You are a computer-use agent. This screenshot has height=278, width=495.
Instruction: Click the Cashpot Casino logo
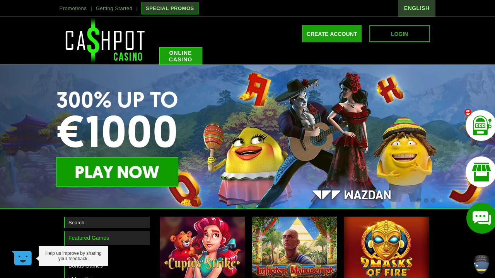[x=105, y=41]
